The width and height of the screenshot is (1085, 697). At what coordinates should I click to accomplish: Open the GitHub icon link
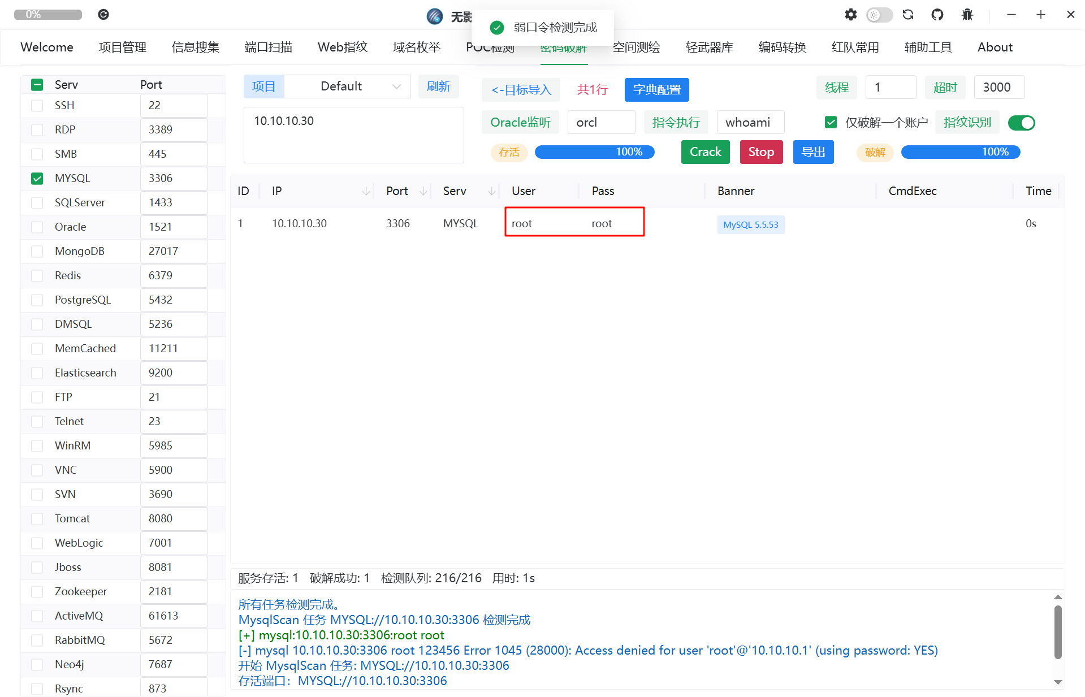[x=937, y=15]
